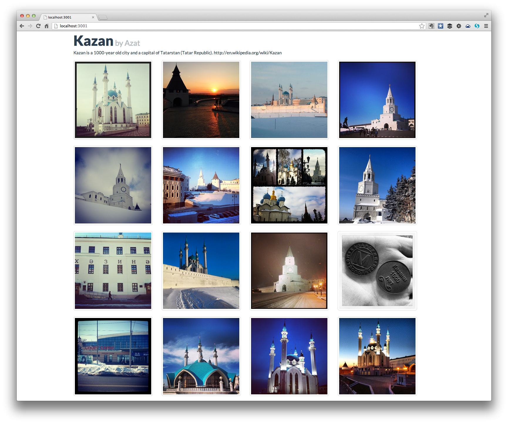508x424 pixels.
Task: Click the blue S session extension icon
Action: pyautogui.click(x=477, y=26)
